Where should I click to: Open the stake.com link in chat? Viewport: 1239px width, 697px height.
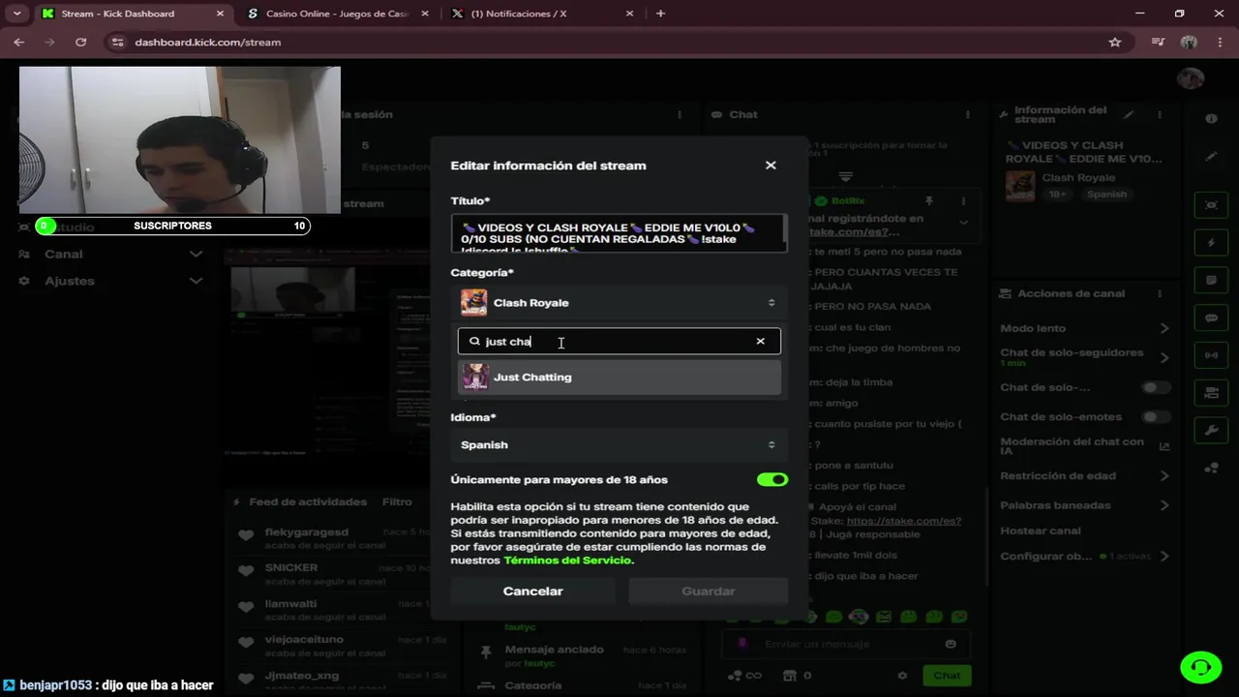tap(903, 521)
